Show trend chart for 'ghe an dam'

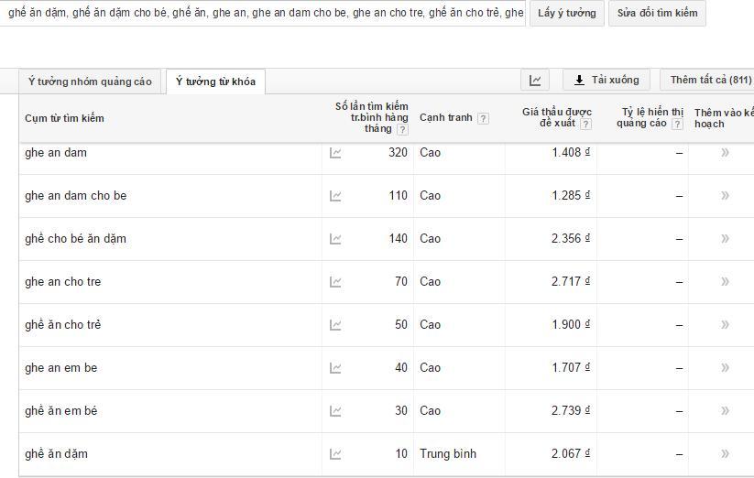click(335, 153)
